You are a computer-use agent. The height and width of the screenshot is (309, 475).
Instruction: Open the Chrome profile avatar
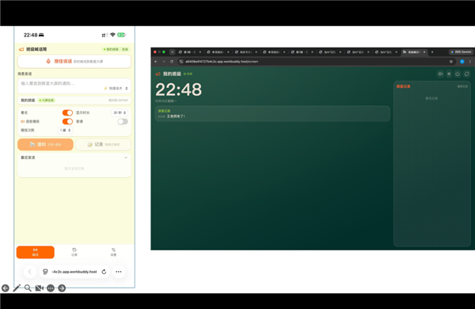tap(462, 61)
